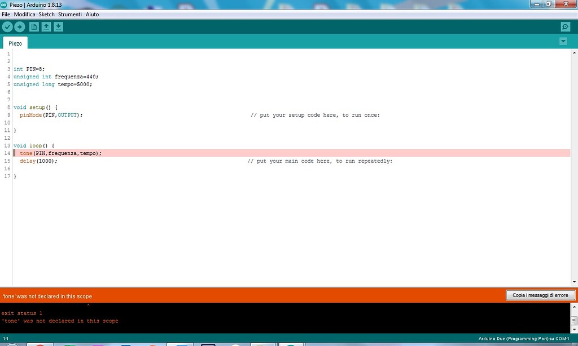Open the Aiuto menu

click(92, 14)
